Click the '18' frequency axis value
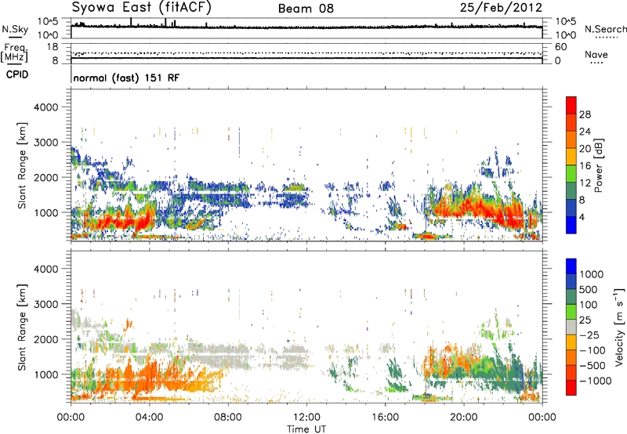 click(53, 47)
